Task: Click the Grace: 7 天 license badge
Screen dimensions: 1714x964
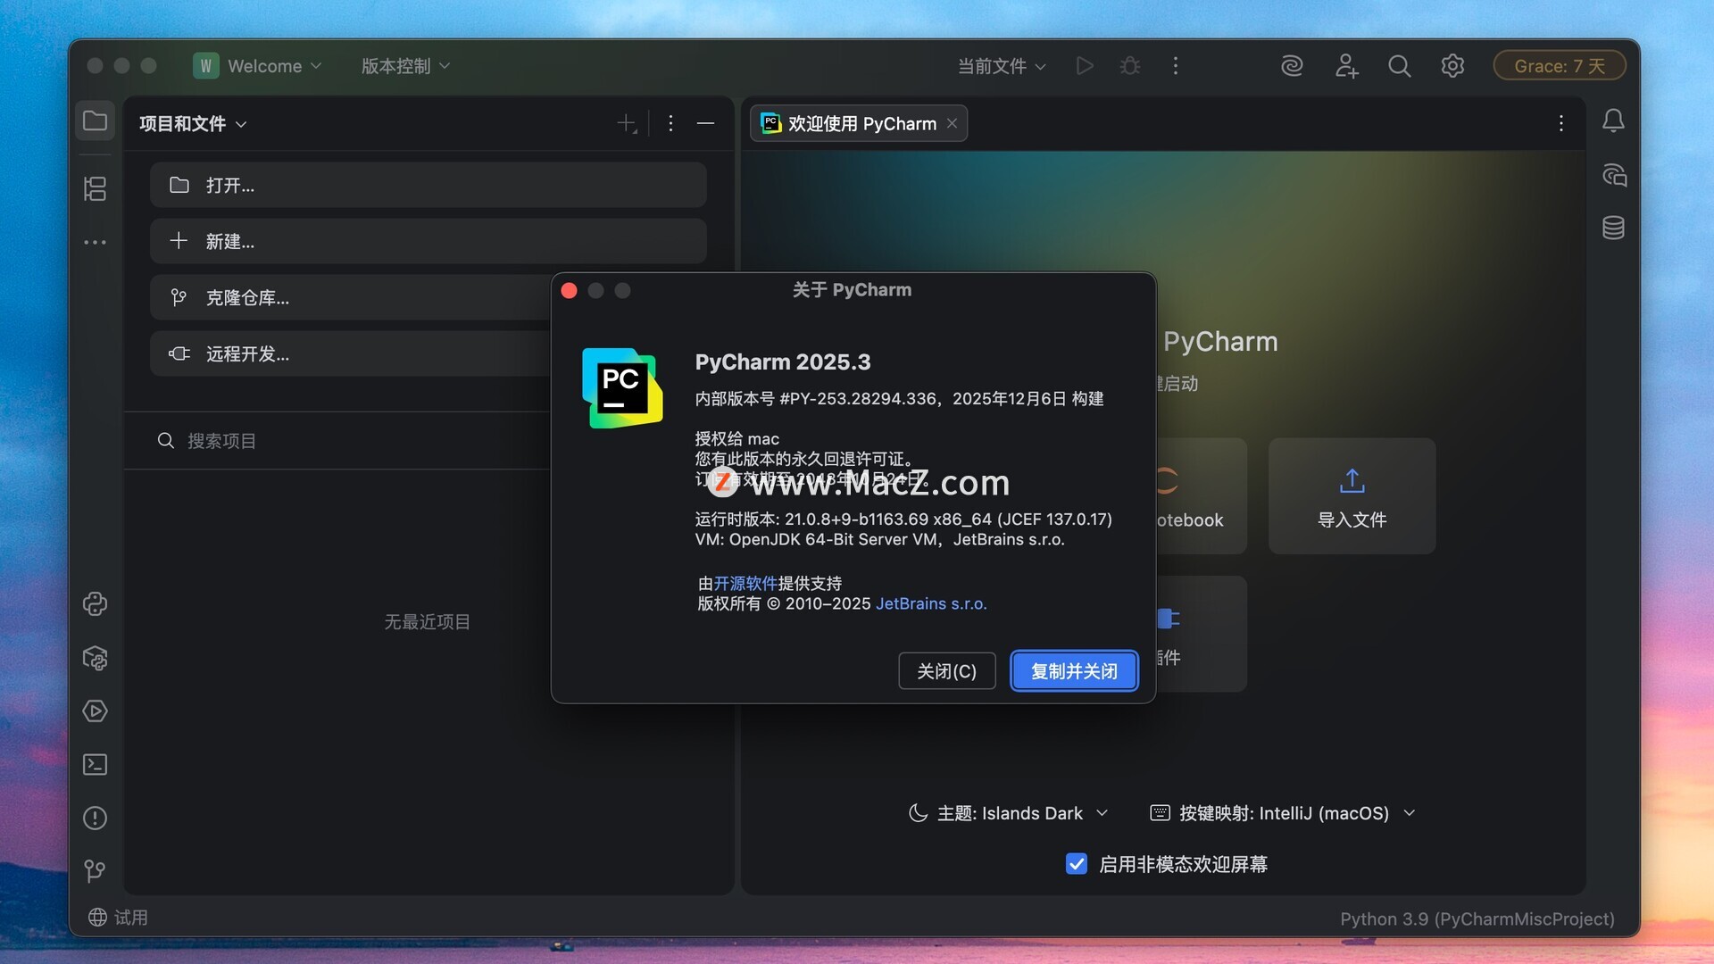Action: pyautogui.click(x=1559, y=66)
